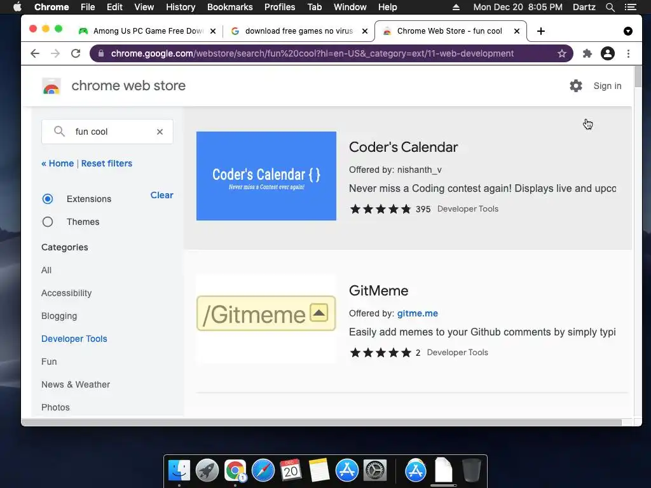This screenshot has height=488, width=651.
Task: Go to the « Home link
Action: click(58, 163)
